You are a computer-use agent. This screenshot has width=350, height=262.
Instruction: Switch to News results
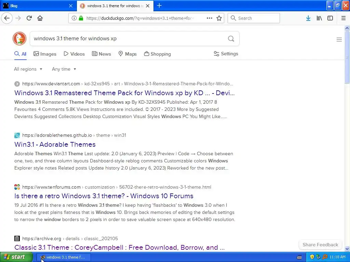click(x=101, y=54)
